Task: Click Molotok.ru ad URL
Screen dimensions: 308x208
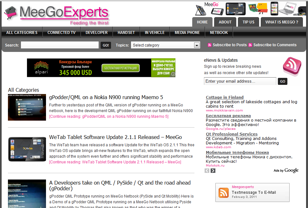Action: [215, 166]
